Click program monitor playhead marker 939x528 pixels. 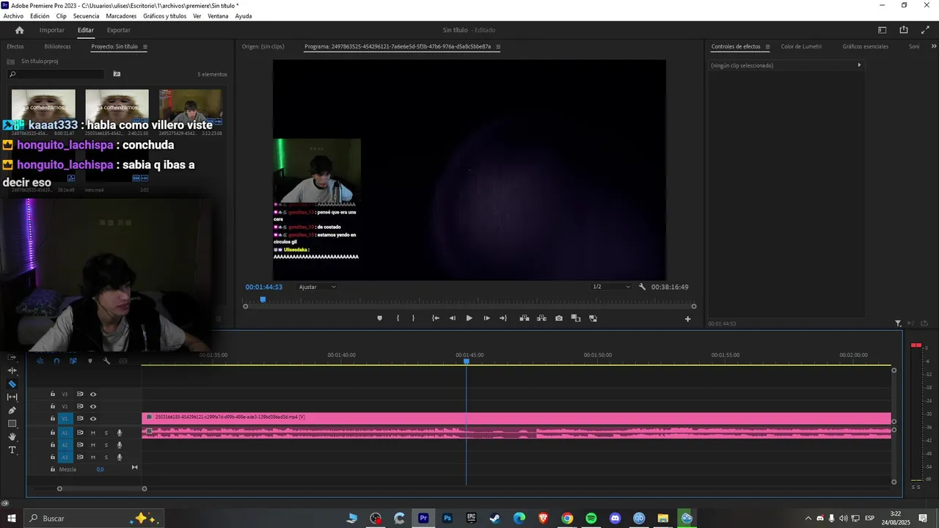pyautogui.click(x=263, y=299)
